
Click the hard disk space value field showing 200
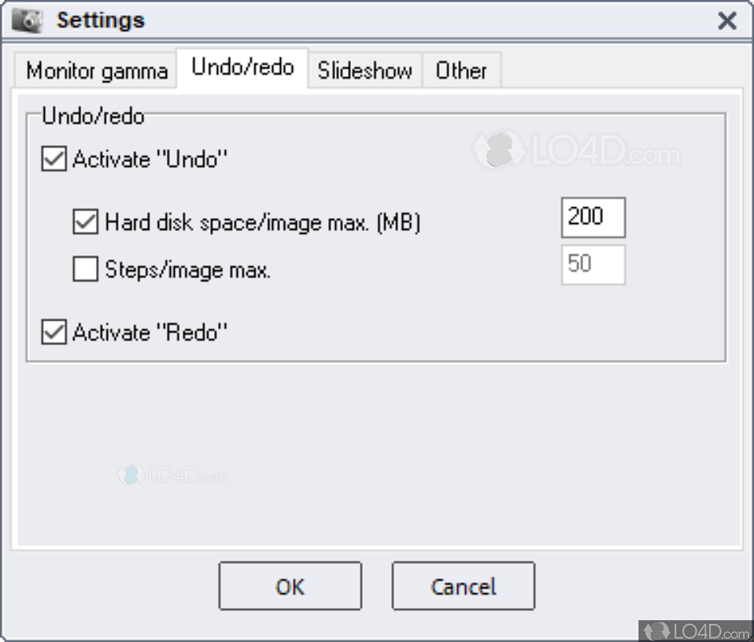click(x=593, y=217)
